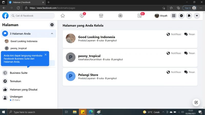Click Pelangi Store page avatar

coord(71,76)
